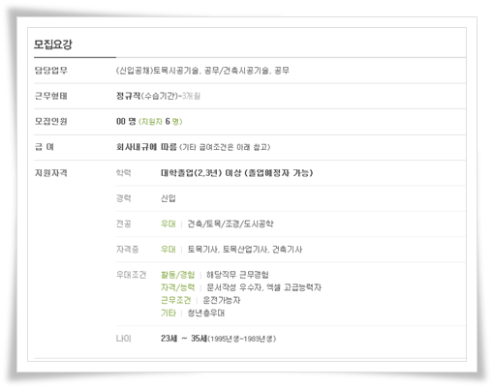Click the 회사내규에 따름 salary text

tap(146, 147)
